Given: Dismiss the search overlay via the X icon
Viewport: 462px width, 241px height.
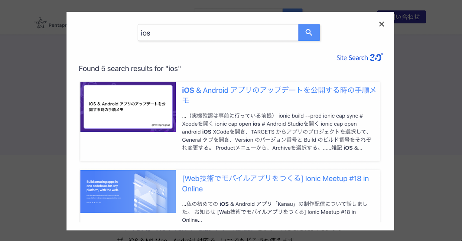Looking at the screenshot, I should [x=381, y=24].
